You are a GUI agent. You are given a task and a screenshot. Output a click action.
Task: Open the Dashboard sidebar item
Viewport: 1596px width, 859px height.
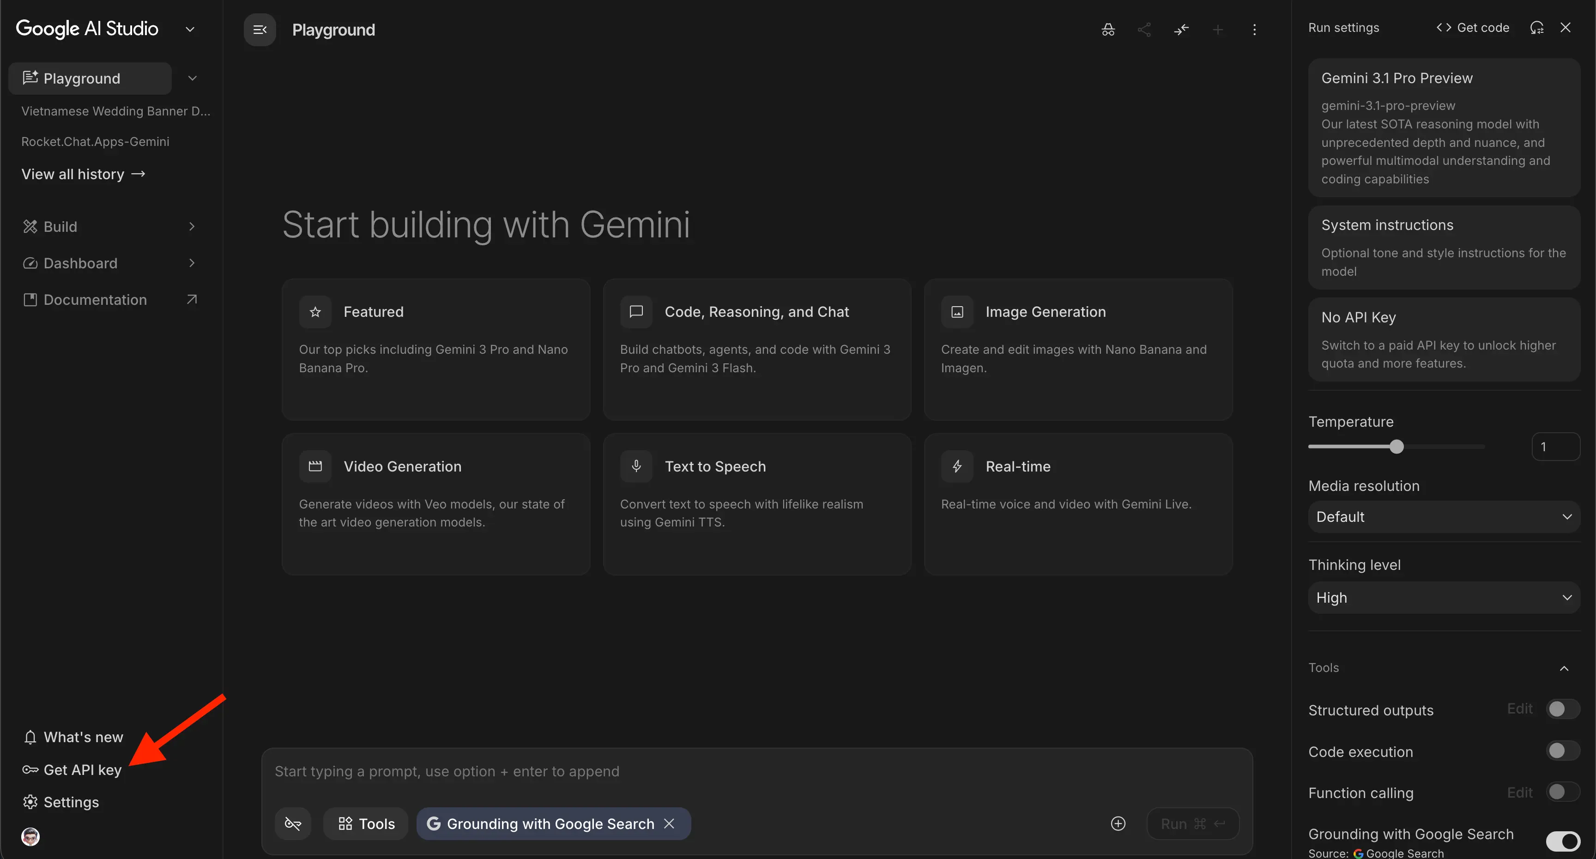pyautogui.click(x=80, y=263)
